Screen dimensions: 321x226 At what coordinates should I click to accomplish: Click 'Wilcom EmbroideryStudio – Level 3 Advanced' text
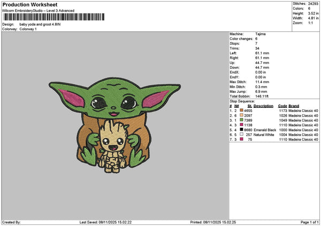39,11
